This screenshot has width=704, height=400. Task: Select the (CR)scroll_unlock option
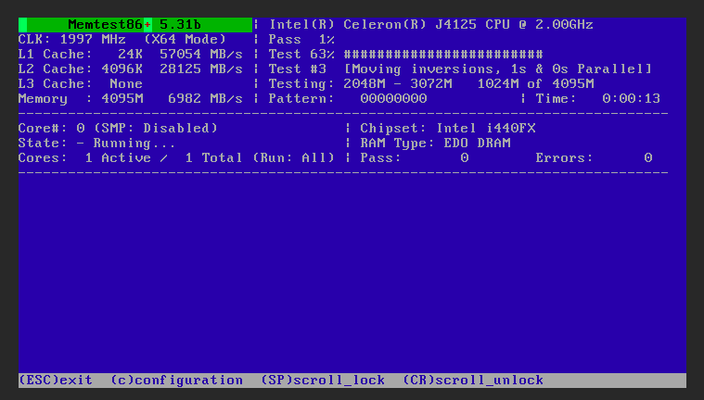[x=473, y=381]
